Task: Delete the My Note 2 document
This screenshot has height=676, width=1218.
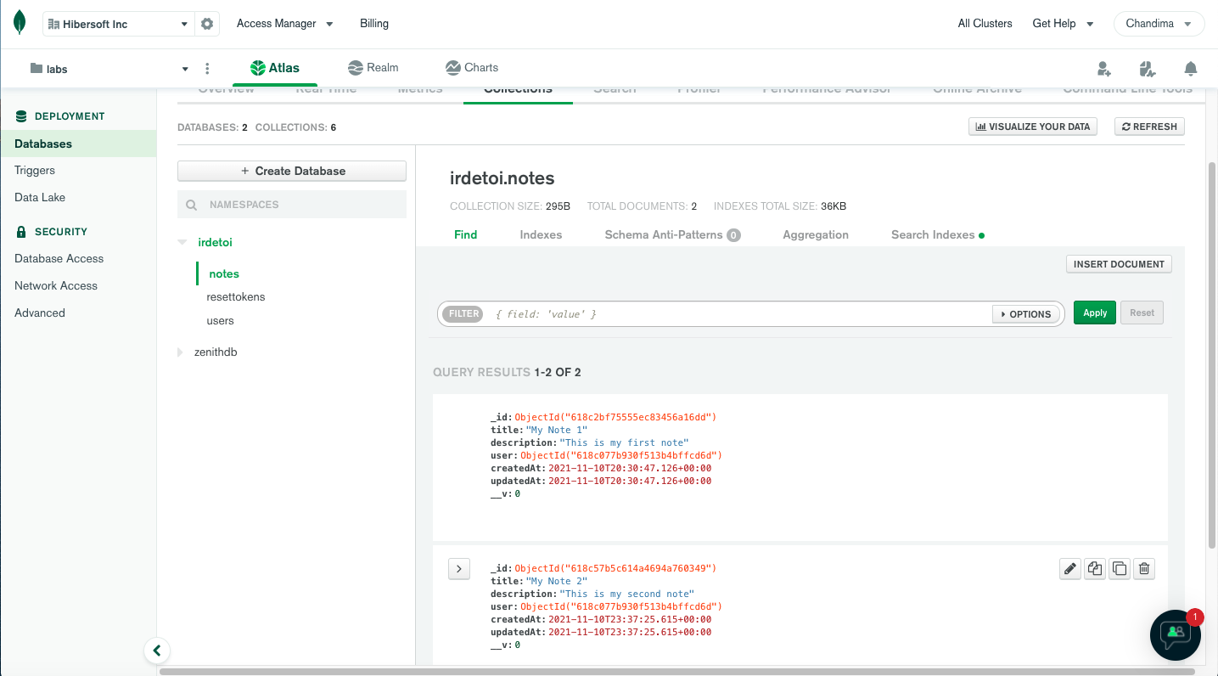Action: [1143, 568]
